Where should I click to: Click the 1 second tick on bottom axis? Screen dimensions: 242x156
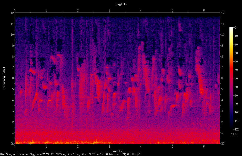(46, 147)
